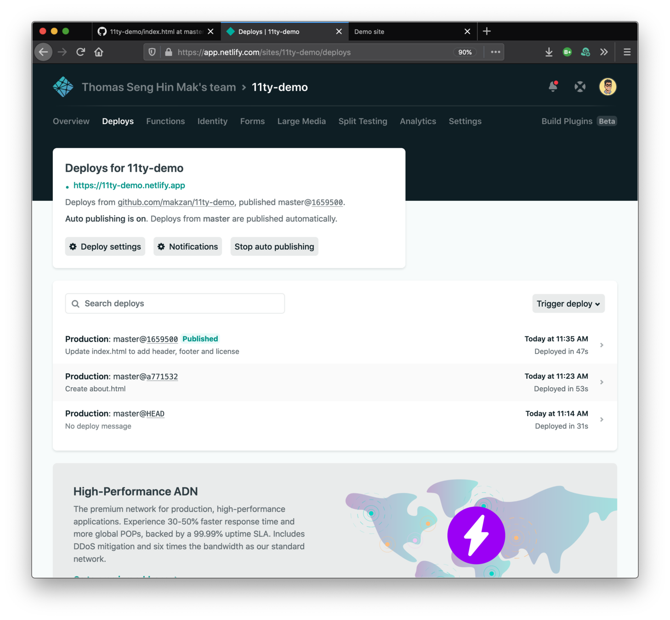Open the notifications bell icon
Viewport: 670px width, 620px height.
[553, 86]
